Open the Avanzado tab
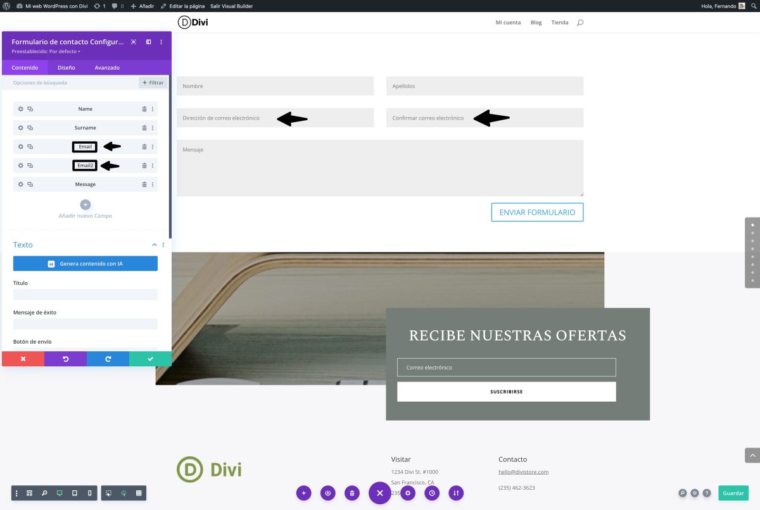The height and width of the screenshot is (510, 760). click(x=107, y=67)
